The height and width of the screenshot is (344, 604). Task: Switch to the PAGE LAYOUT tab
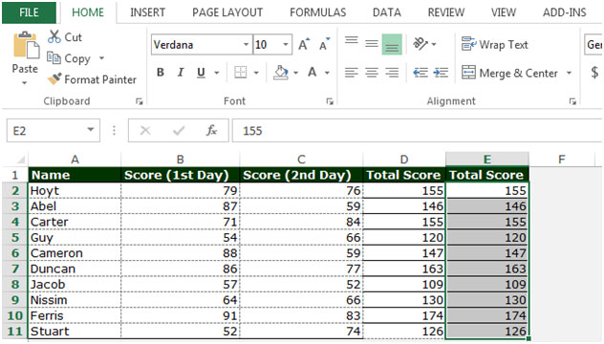tap(227, 12)
